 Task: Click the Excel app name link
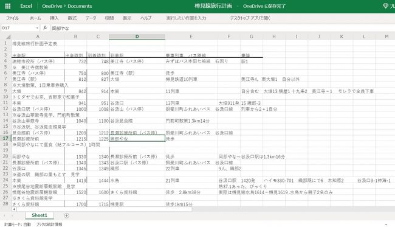pos(26,6)
